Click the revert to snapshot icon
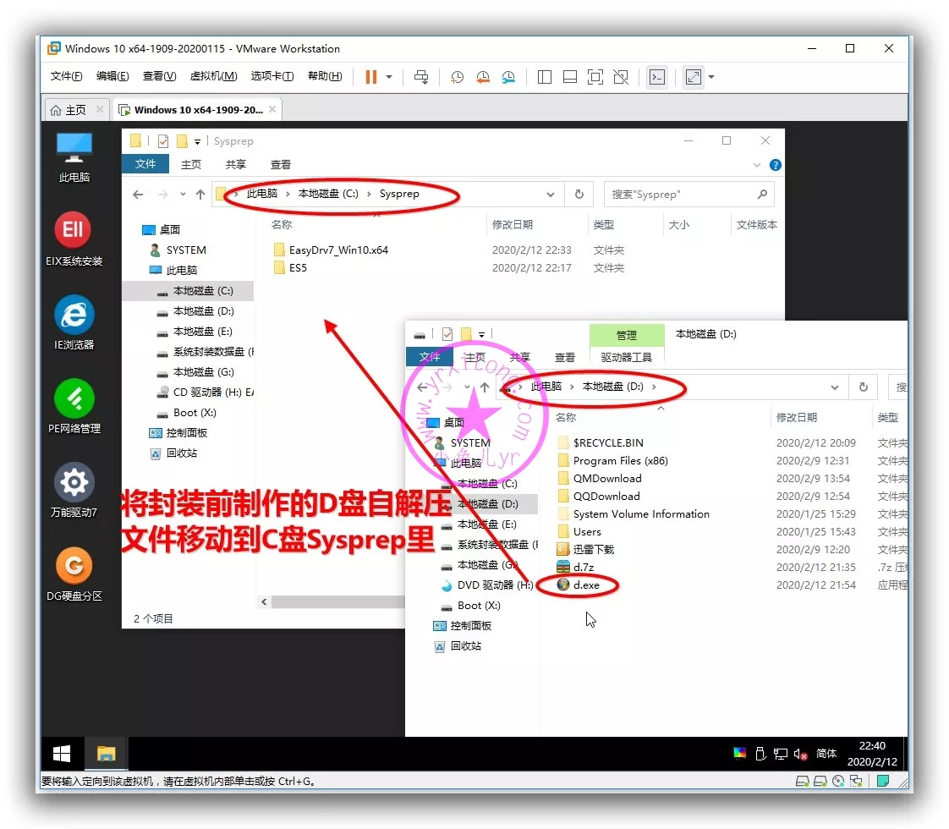The image size is (949, 829). coord(482,77)
